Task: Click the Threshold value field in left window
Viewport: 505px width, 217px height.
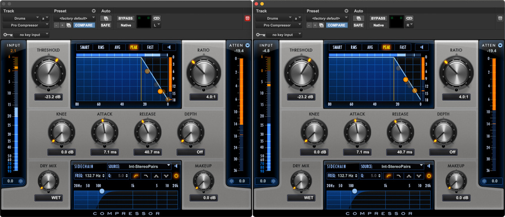Action: pos(52,96)
